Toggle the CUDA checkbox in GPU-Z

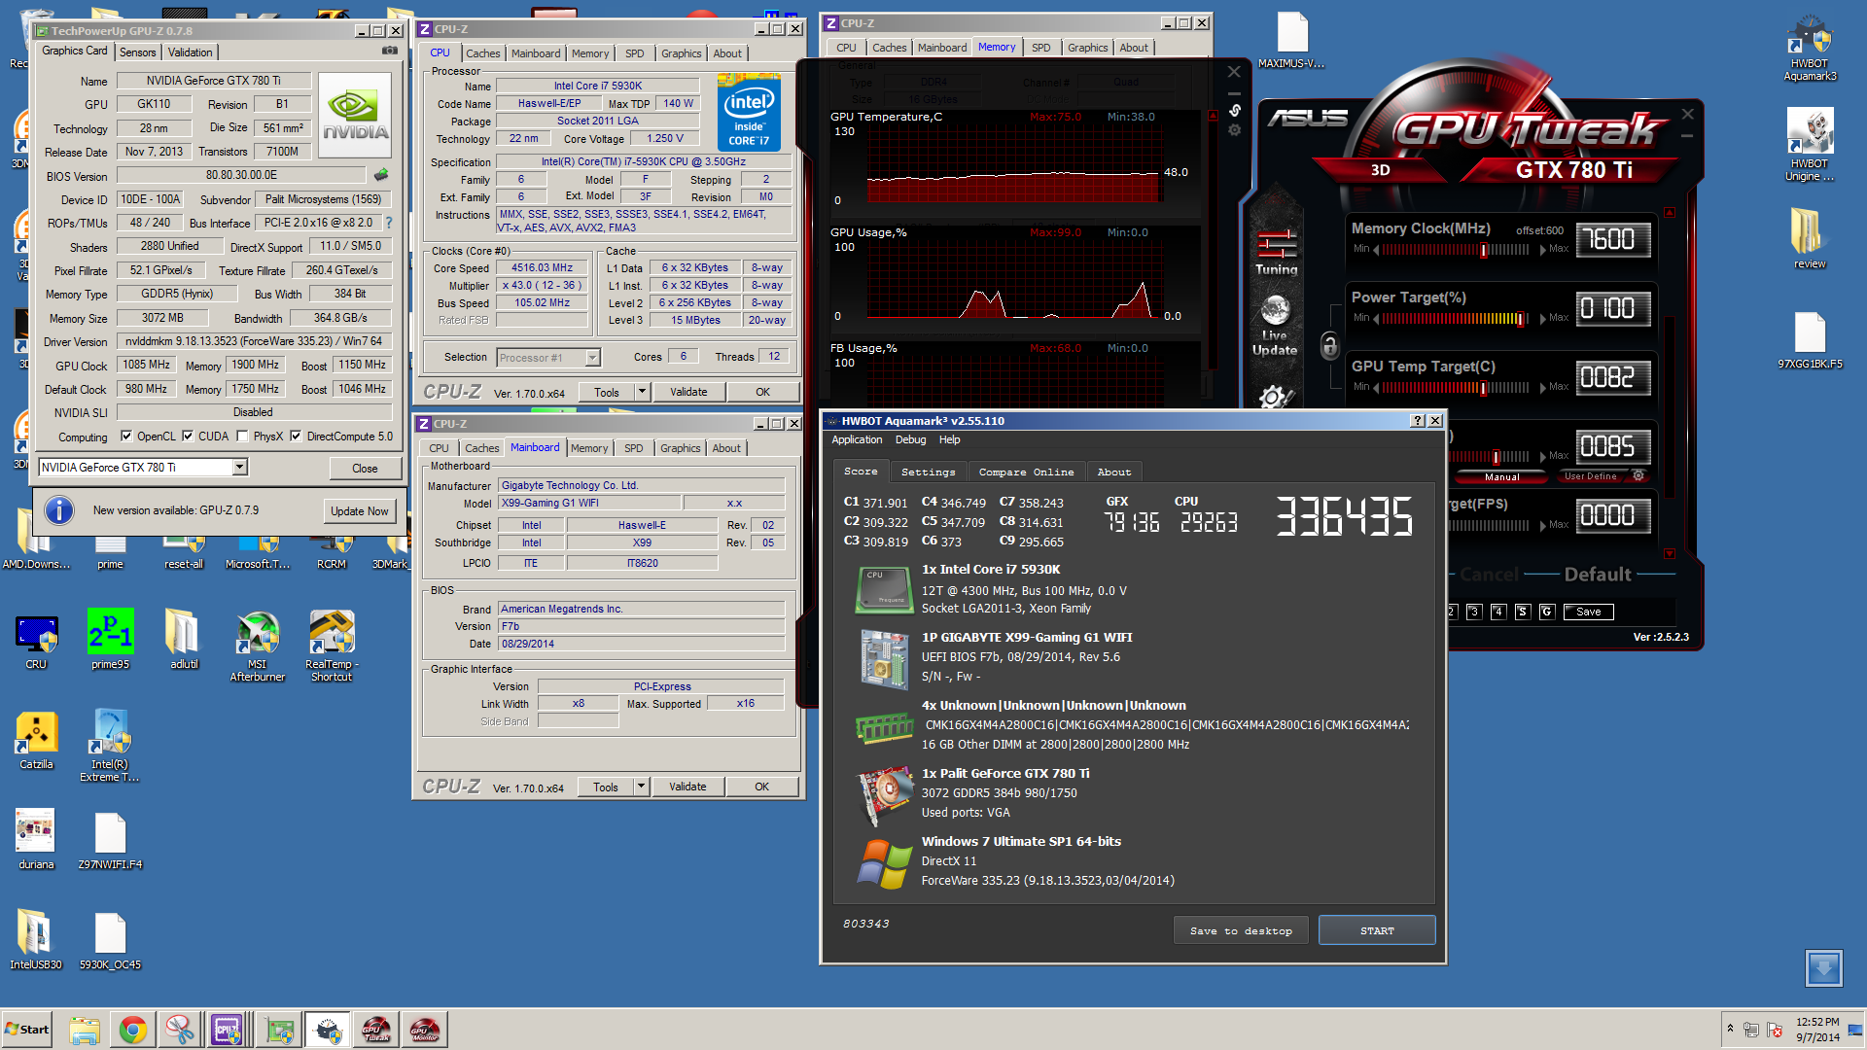pyautogui.click(x=188, y=437)
